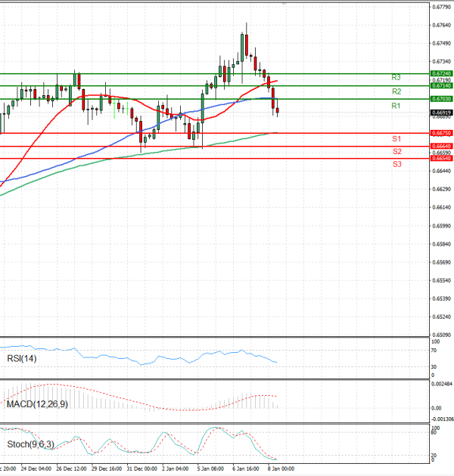Click the R2 resistance label
The height and width of the screenshot is (476, 454).
coord(396,91)
